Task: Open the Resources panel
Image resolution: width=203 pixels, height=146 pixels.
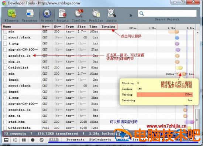Action: coord(30,15)
